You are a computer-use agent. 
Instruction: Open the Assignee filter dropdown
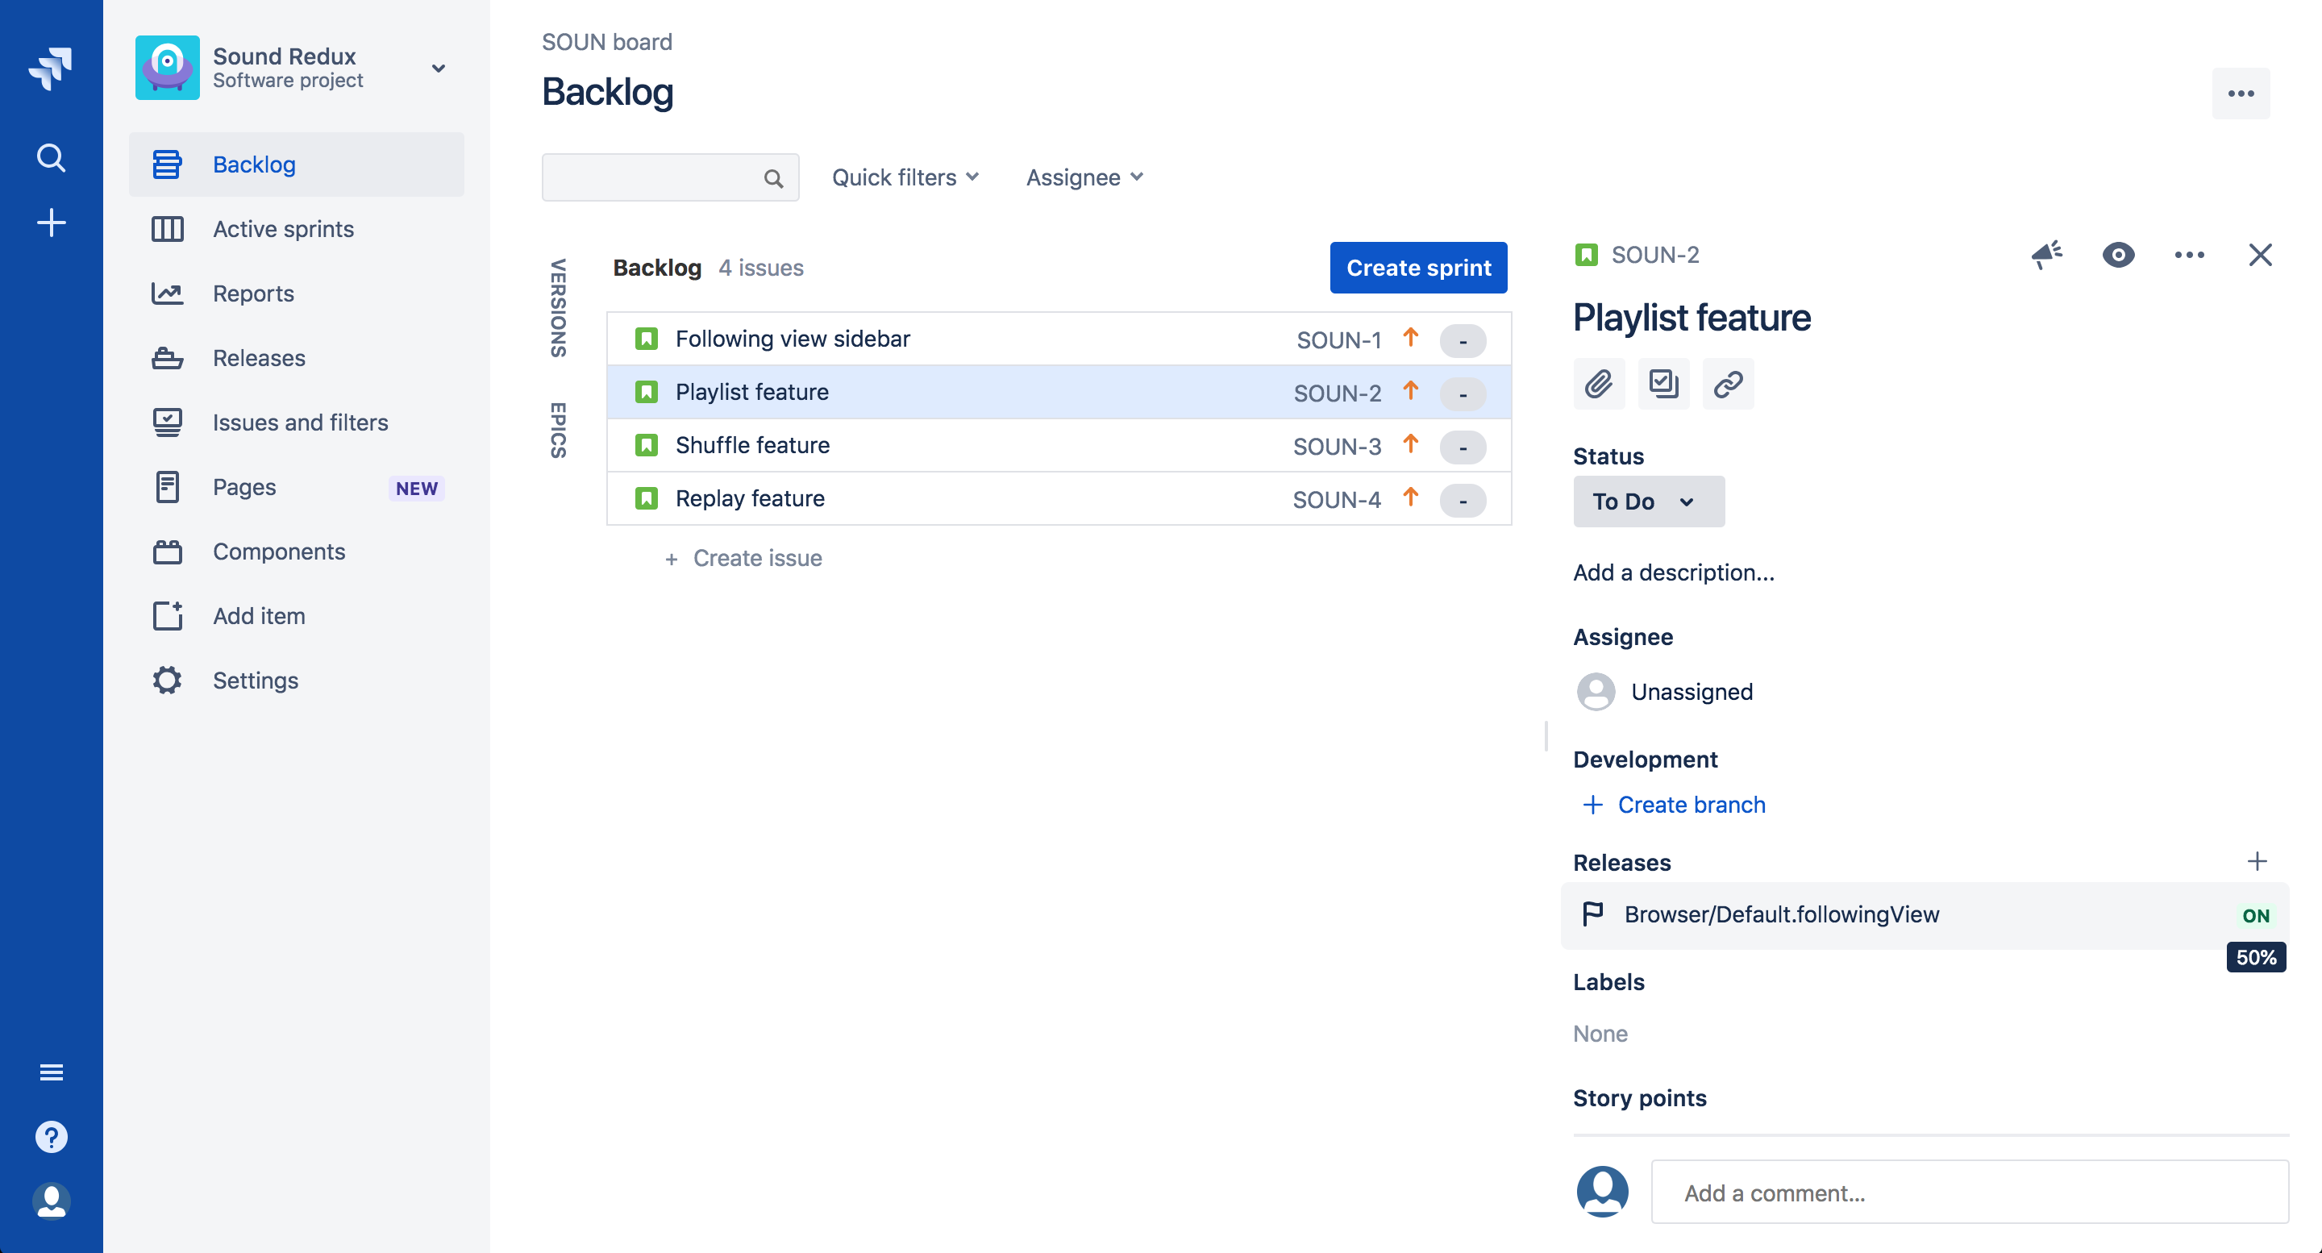click(1084, 177)
